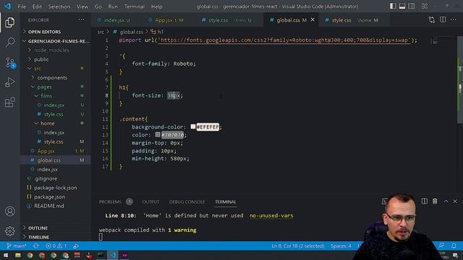Open the Run menu
Image resolution: width=463 pixels, height=260 pixels.
[113, 6]
